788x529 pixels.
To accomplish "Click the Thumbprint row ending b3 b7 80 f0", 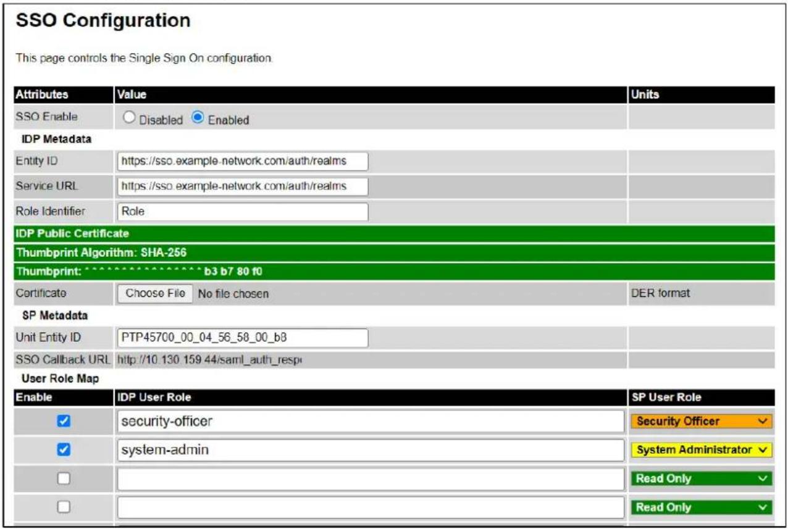I will click(393, 271).
